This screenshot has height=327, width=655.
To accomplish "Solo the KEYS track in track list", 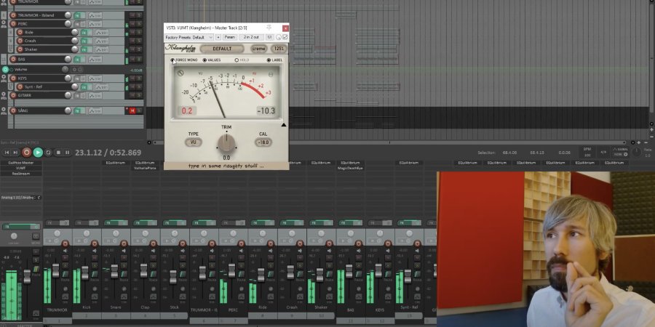I will coord(139,78).
